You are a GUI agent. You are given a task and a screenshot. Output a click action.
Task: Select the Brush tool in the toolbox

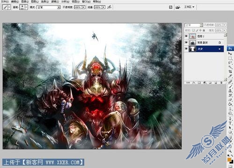tap(230, 86)
